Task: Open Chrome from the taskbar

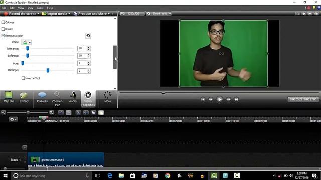Action: coord(168,175)
